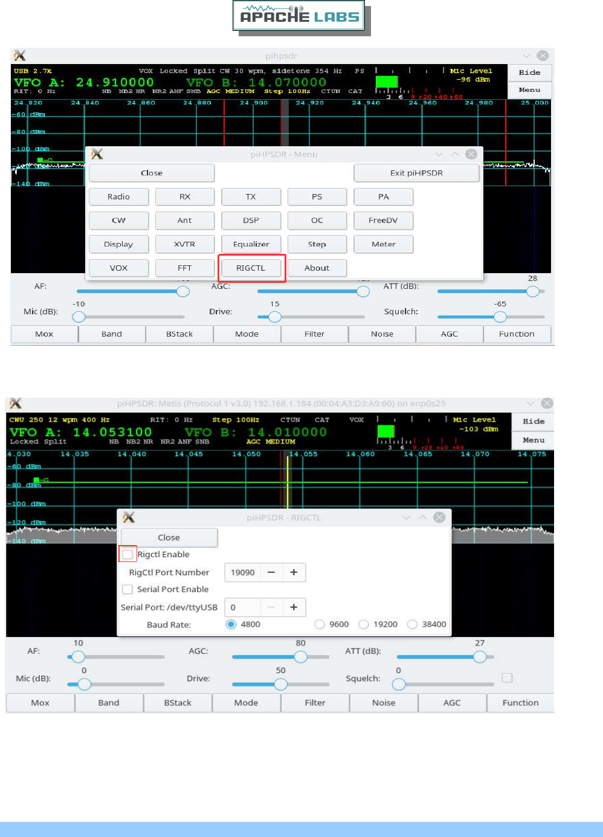Click Close in the RIGCTL dialog
The image size is (603, 837).
[x=169, y=537]
